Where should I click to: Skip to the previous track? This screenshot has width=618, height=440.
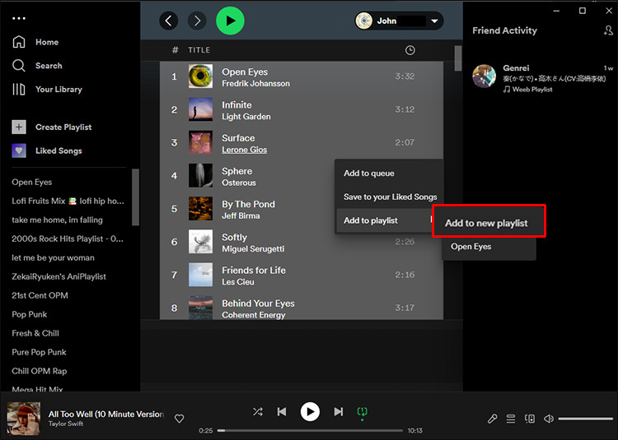[x=282, y=412]
